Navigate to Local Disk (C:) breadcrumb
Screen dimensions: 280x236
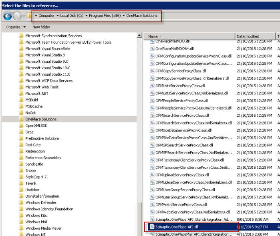[x=72, y=16]
